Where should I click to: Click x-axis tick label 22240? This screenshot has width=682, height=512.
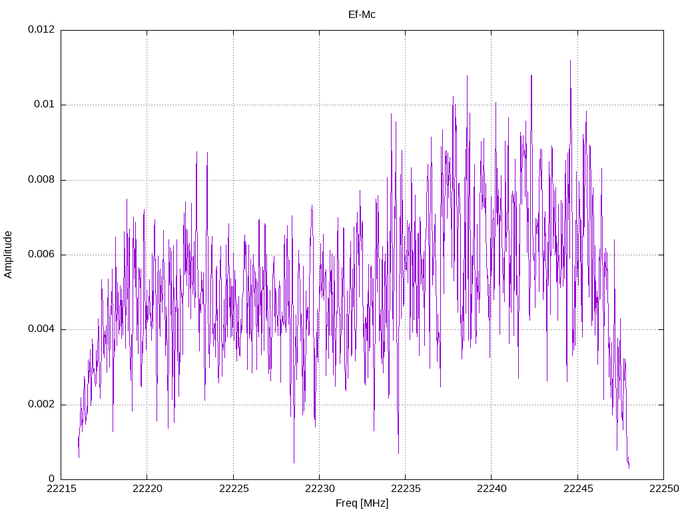point(492,489)
